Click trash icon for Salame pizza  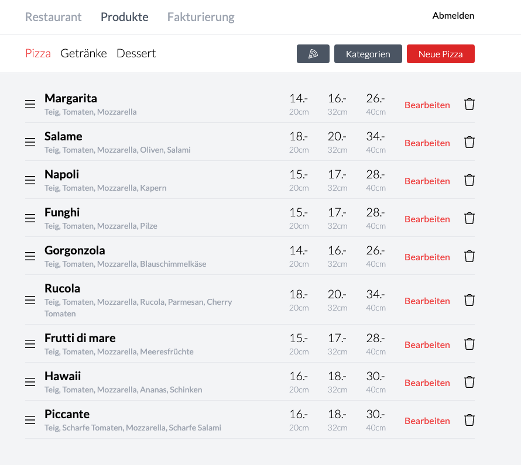tap(469, 142)
